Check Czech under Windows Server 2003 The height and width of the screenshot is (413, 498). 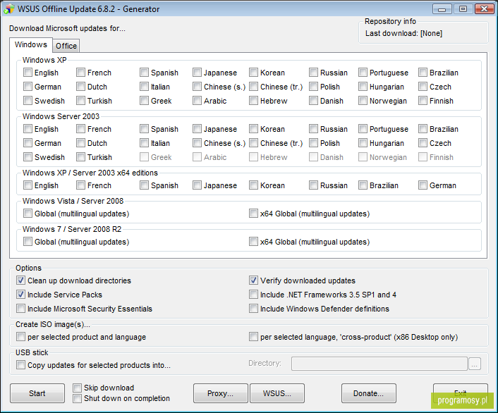(x=423, y=143)
